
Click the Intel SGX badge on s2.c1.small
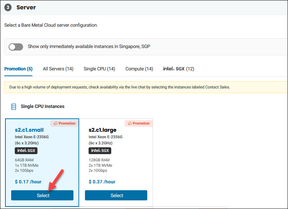point(26,151)
